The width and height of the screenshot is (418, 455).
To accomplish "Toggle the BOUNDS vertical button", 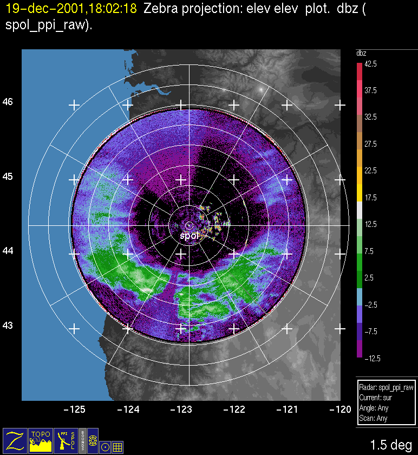I will (82, 440).
